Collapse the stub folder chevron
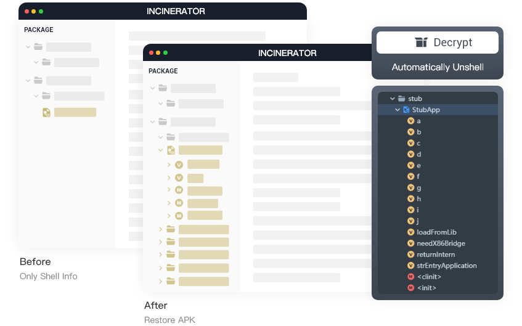The width and height of the screenshot is (522, 326). tap(392, 99)
